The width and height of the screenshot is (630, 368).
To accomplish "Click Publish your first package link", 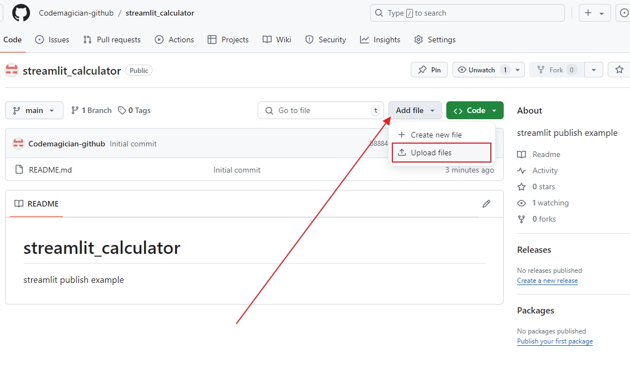I will (555, 341).
